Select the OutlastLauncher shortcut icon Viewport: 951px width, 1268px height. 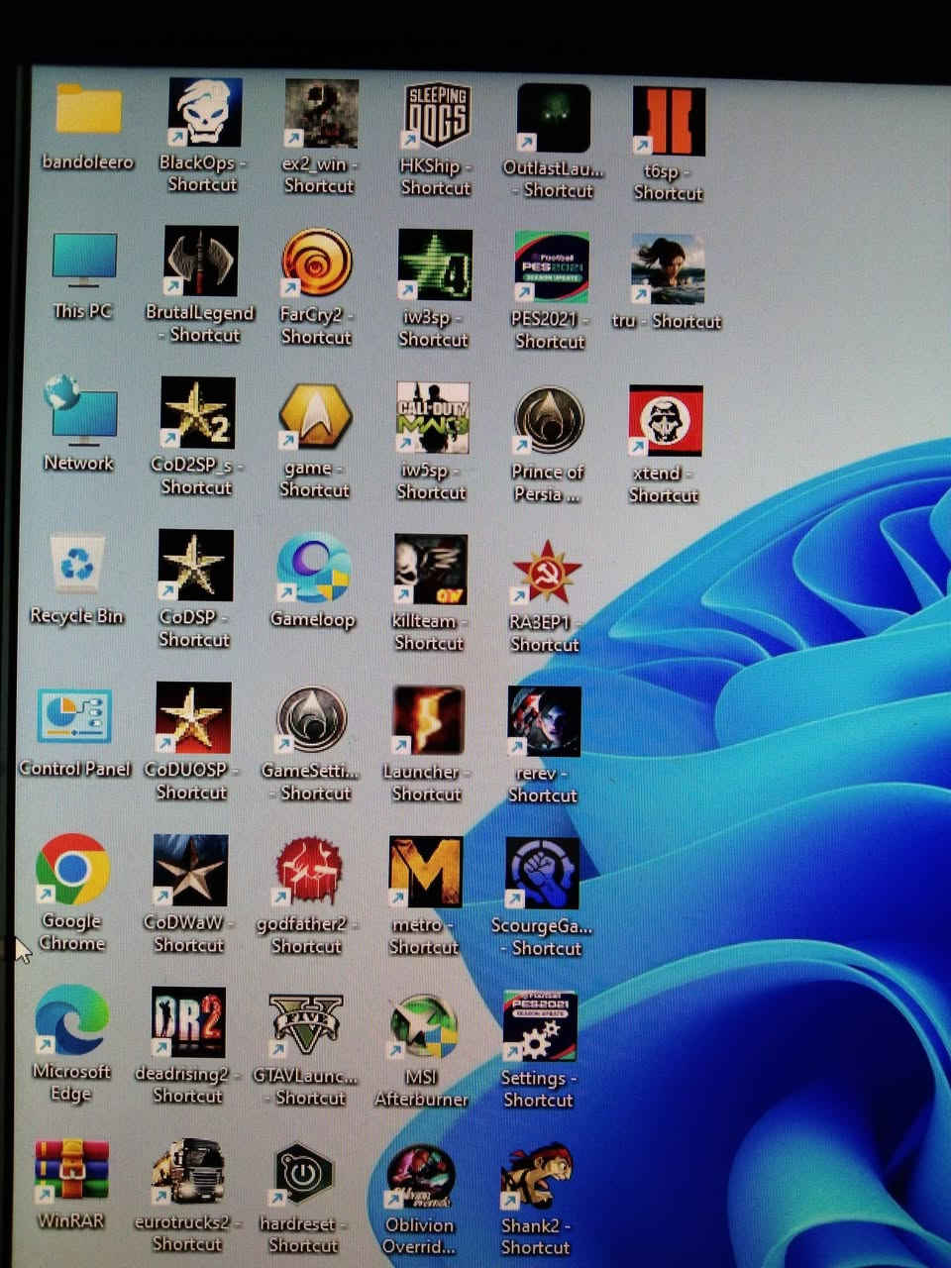click(553, 119)
